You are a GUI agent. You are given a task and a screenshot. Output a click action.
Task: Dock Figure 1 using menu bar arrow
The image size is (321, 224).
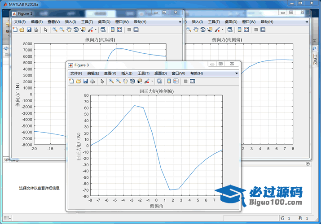coord(180,22)
